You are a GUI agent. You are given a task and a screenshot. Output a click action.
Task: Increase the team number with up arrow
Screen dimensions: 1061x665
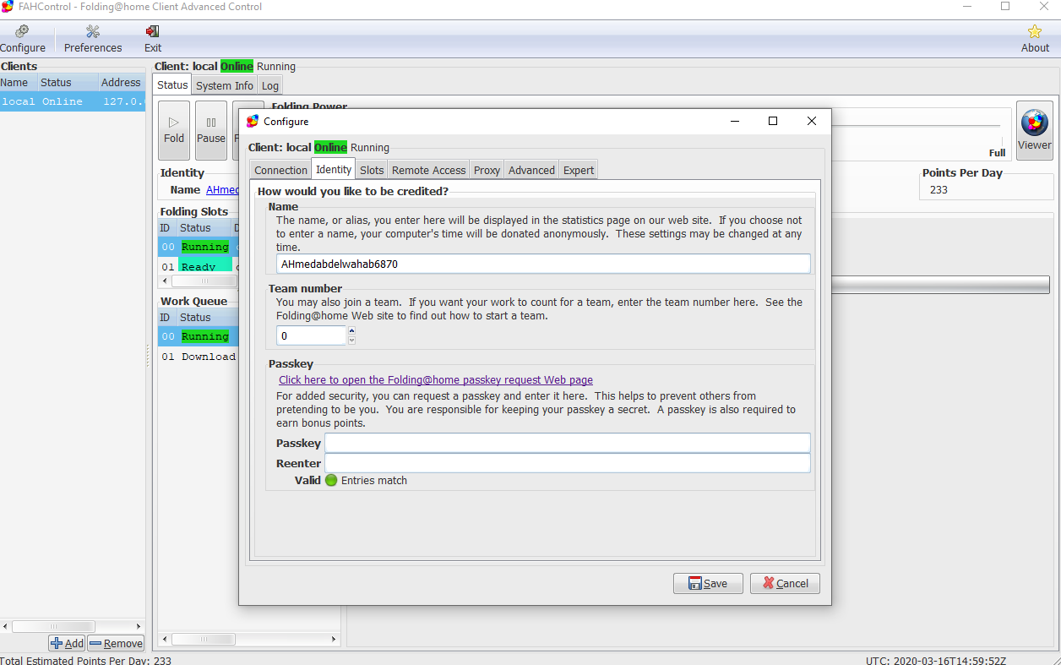(x=352, y=330)
